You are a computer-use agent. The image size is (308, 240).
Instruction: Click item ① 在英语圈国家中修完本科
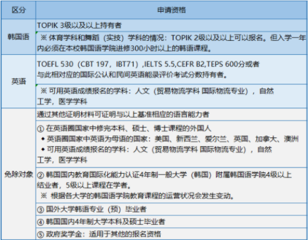pos(124,128)
